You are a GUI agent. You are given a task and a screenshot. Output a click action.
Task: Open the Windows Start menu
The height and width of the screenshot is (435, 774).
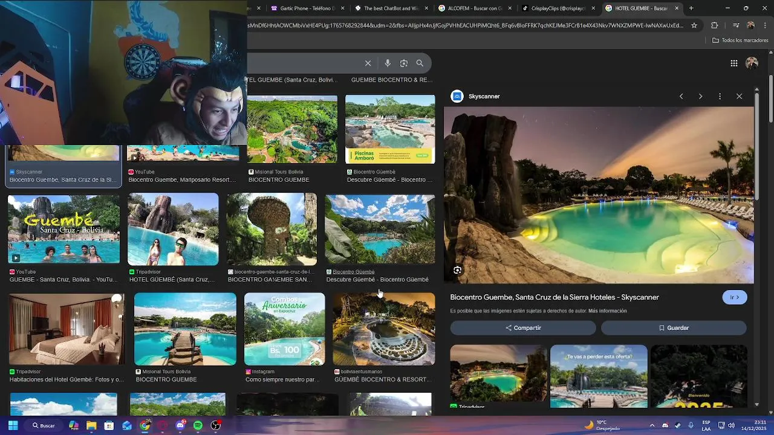click(13, 425)
